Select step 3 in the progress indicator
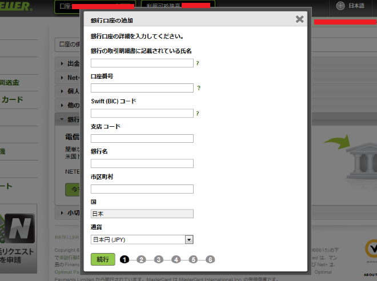377x281 pixels. (x=159, y=260)
